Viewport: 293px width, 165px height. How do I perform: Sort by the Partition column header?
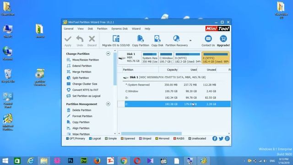point(140,70)
